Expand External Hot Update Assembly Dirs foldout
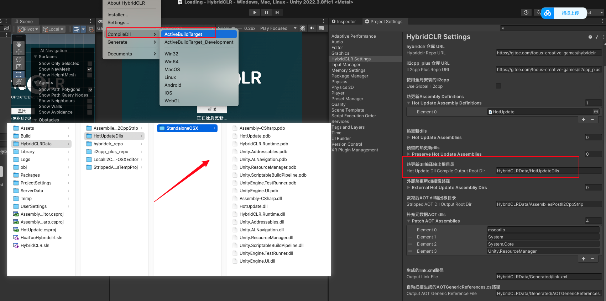 point(408,188)
